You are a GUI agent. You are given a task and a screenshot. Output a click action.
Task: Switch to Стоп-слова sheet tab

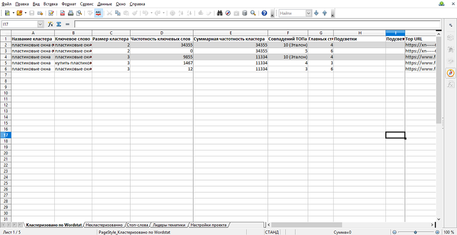pos(138,225)
